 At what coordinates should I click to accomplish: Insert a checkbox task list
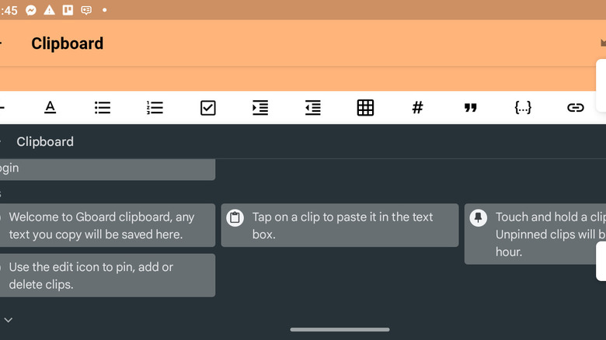(207, 108)
